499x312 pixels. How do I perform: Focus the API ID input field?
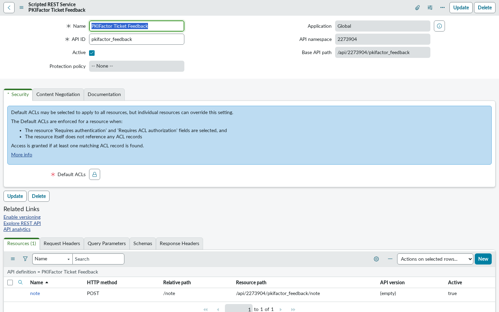click(x=137, y=39)
